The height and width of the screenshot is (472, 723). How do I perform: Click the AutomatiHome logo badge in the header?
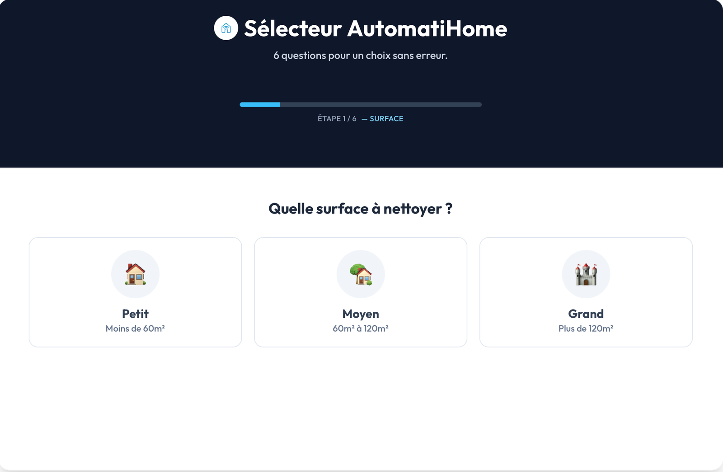click(225, 28)
